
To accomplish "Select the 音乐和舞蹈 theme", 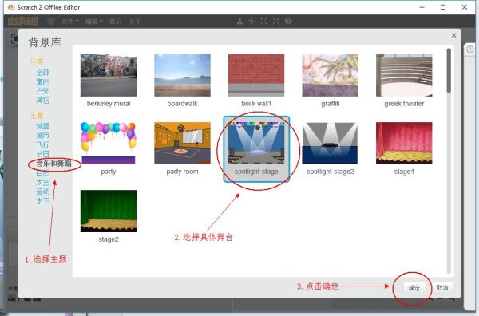I will pos(54,164).
